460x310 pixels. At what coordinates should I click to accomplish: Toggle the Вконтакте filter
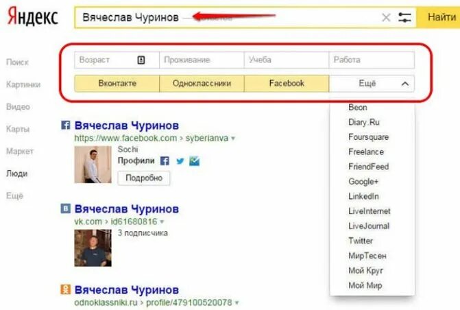[x=117, y=84]
